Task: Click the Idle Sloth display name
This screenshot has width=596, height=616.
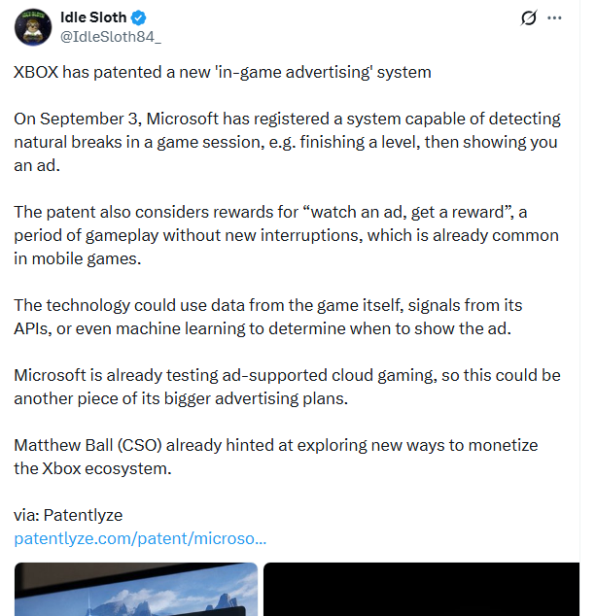Action: [93, 17]
